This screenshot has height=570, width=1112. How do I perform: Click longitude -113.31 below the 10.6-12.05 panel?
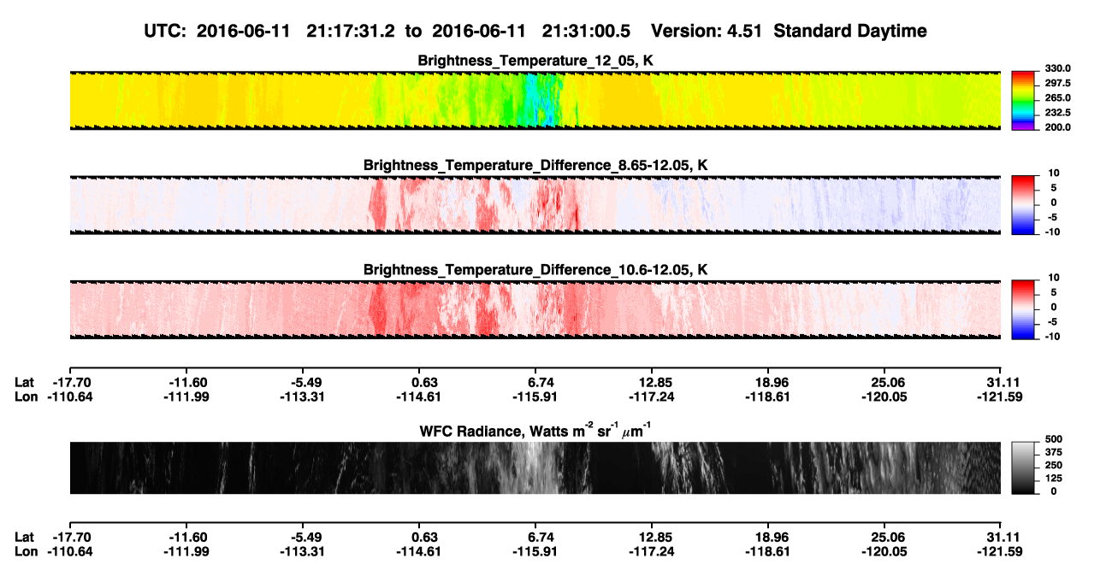(304, 397)
